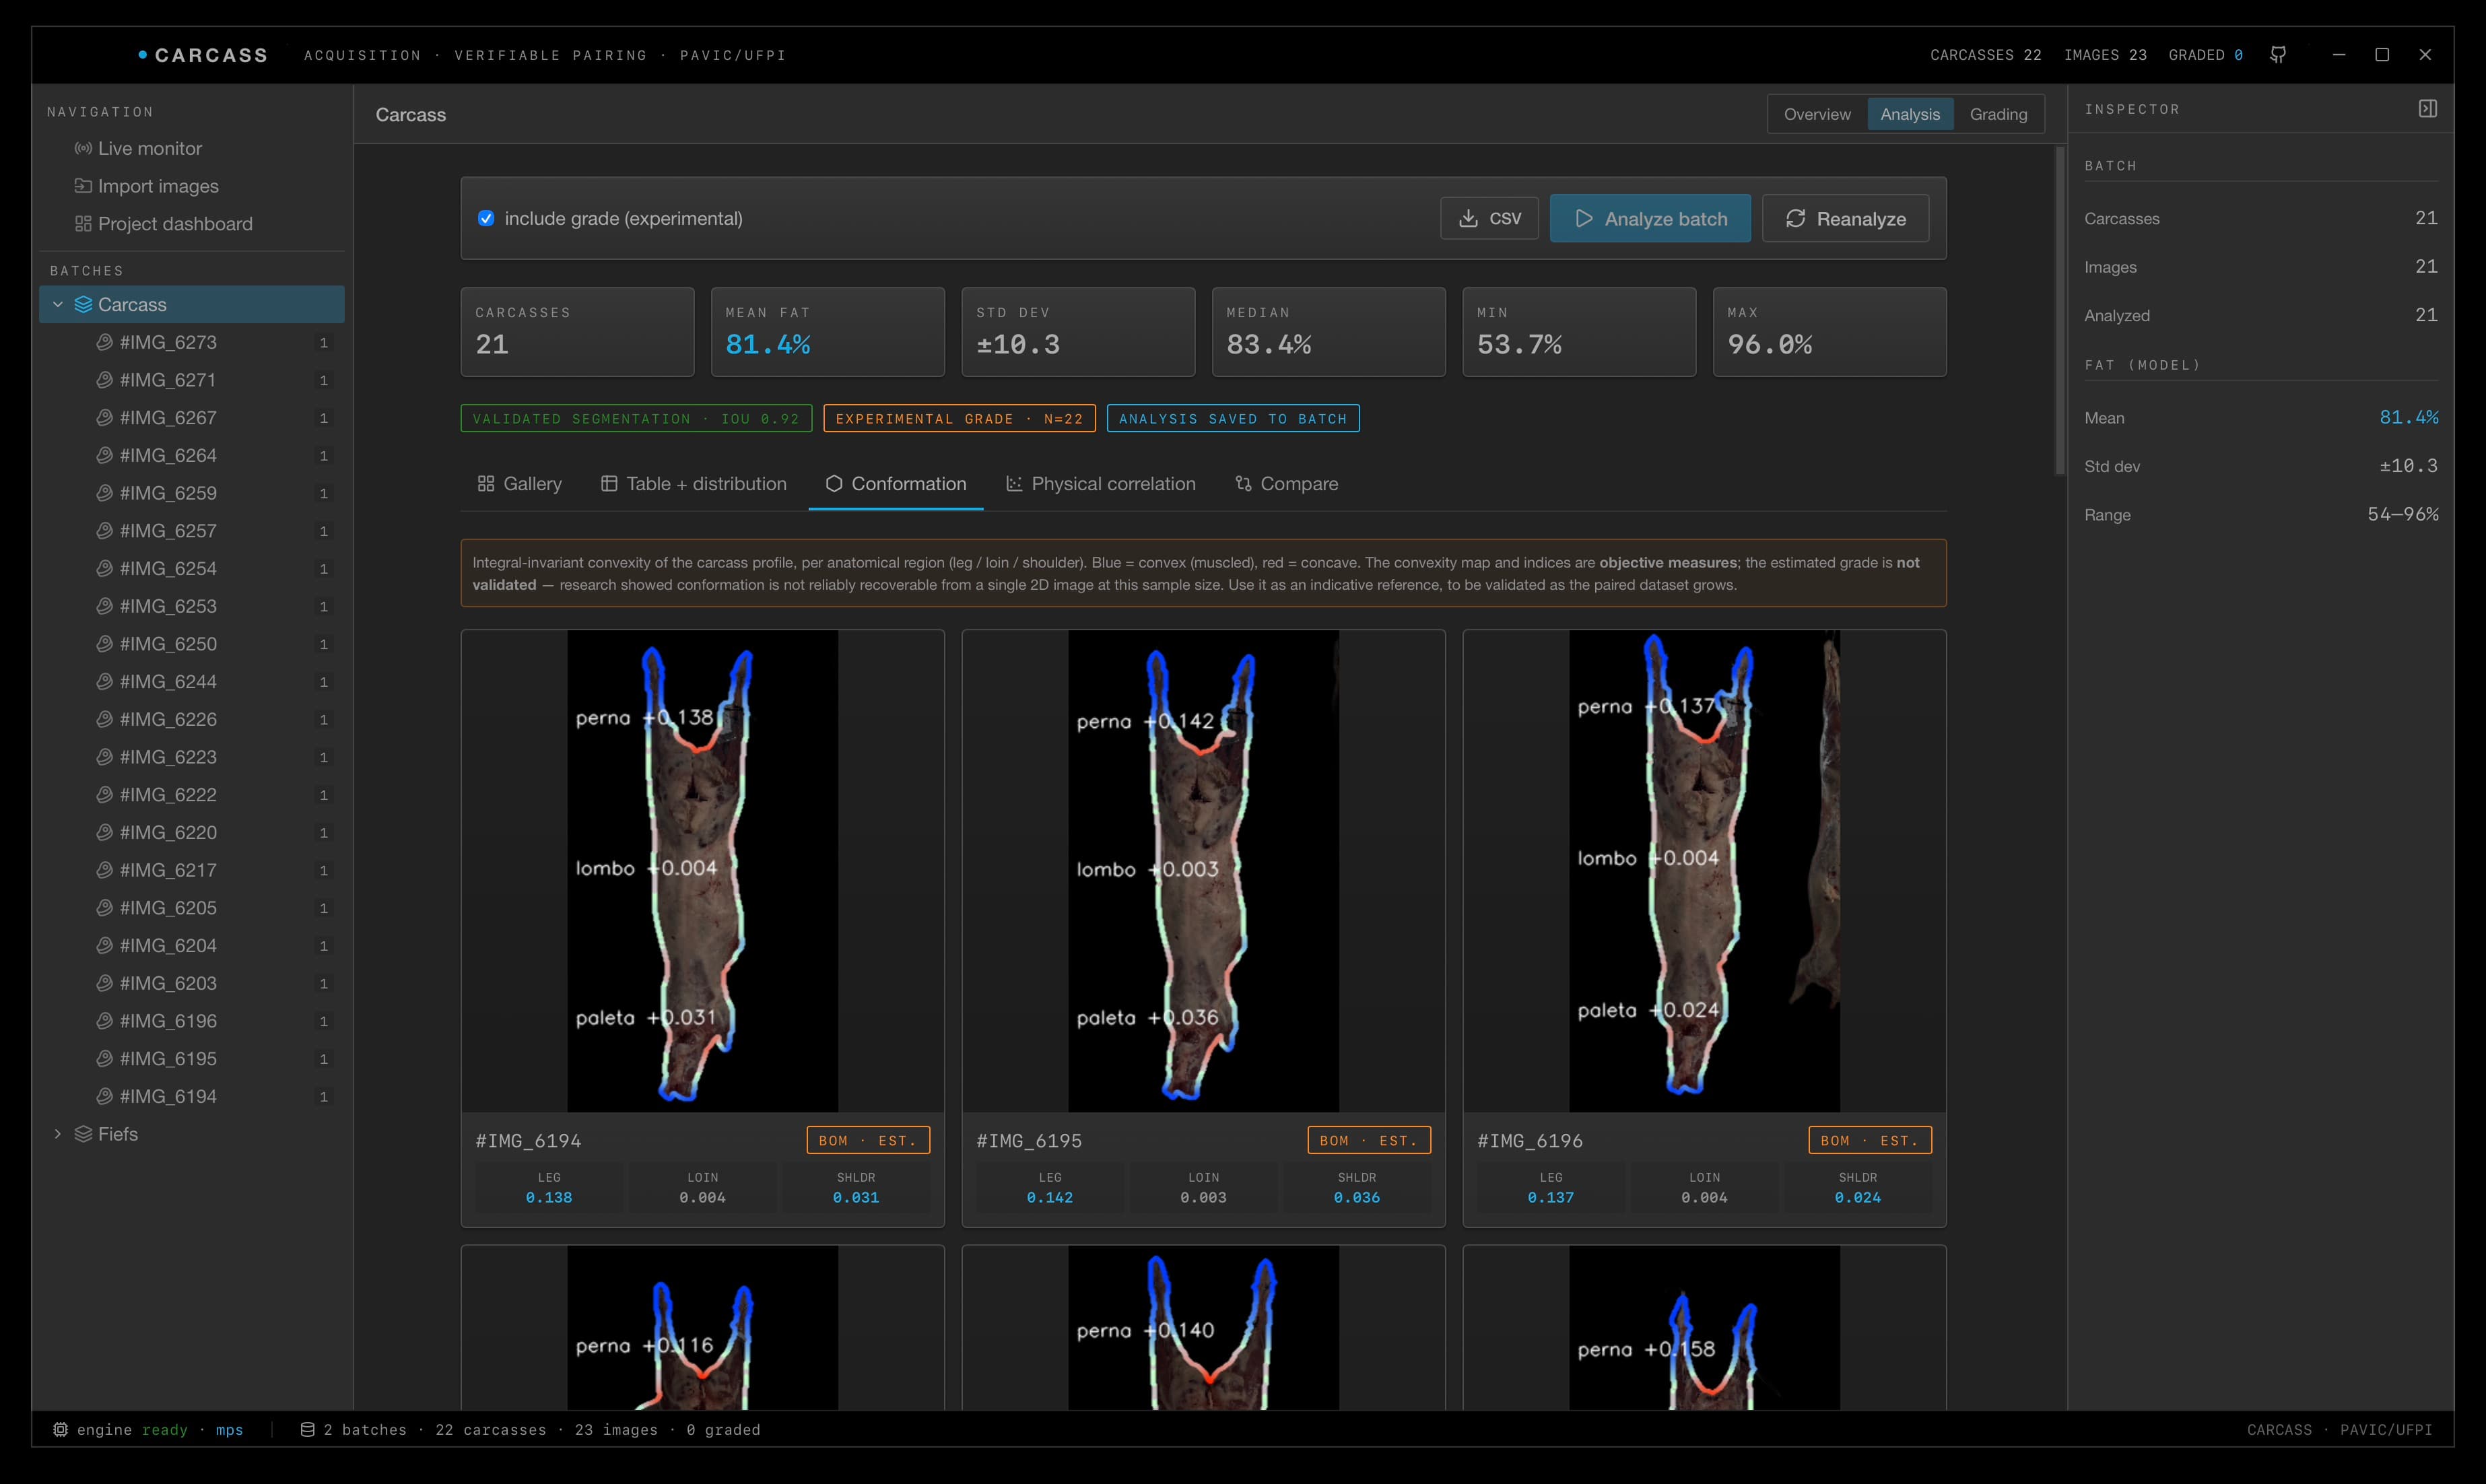Screen dimensions: 2486x1484
Task: Click the BOM · EST. badge on #IMG_6194
Action: click(x=868, y=1141)
